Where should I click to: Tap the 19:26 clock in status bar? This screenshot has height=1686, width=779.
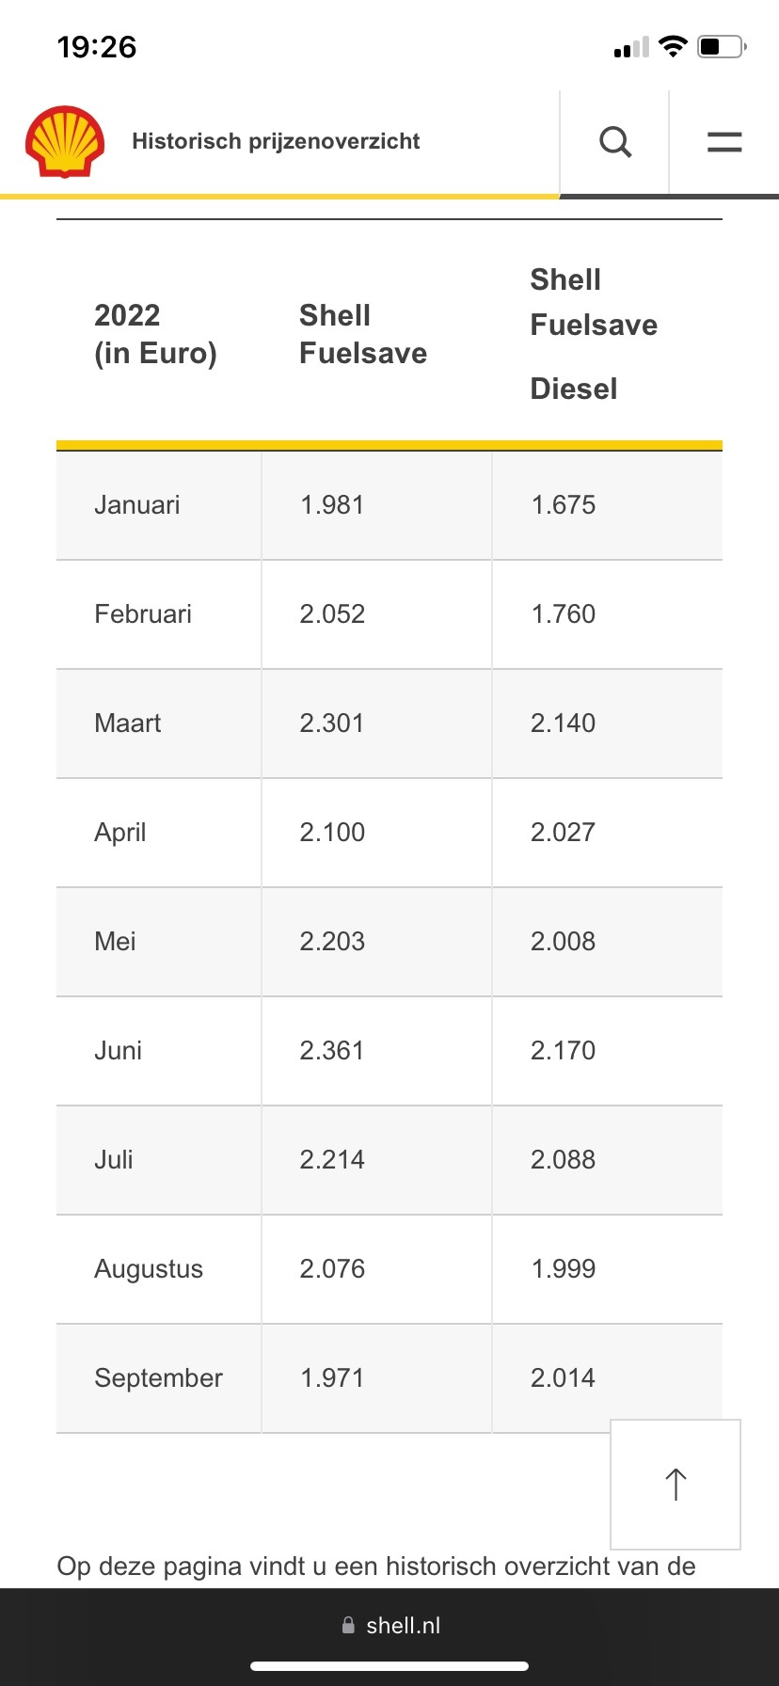tap(97, 47)
